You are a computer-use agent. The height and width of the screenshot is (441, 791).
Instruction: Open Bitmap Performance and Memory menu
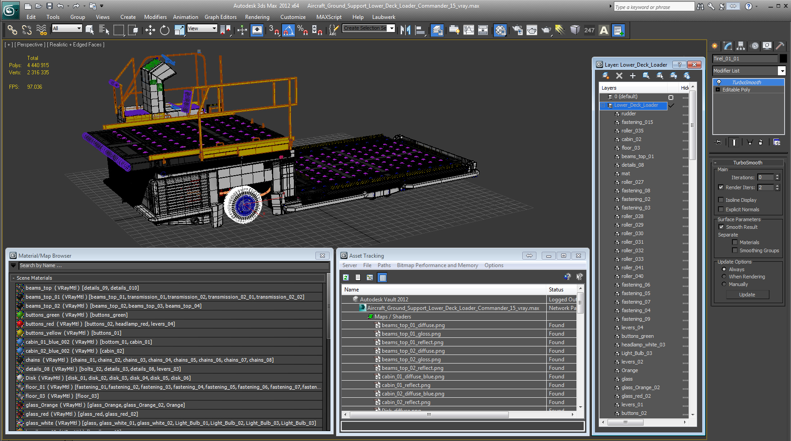pyautogui.click(x=437, y=265)
